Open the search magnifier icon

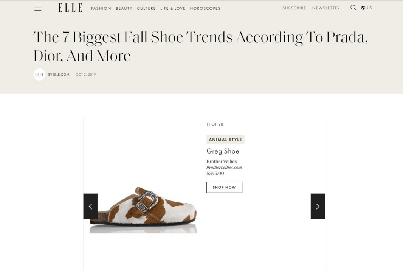click(x=353, y=8)
